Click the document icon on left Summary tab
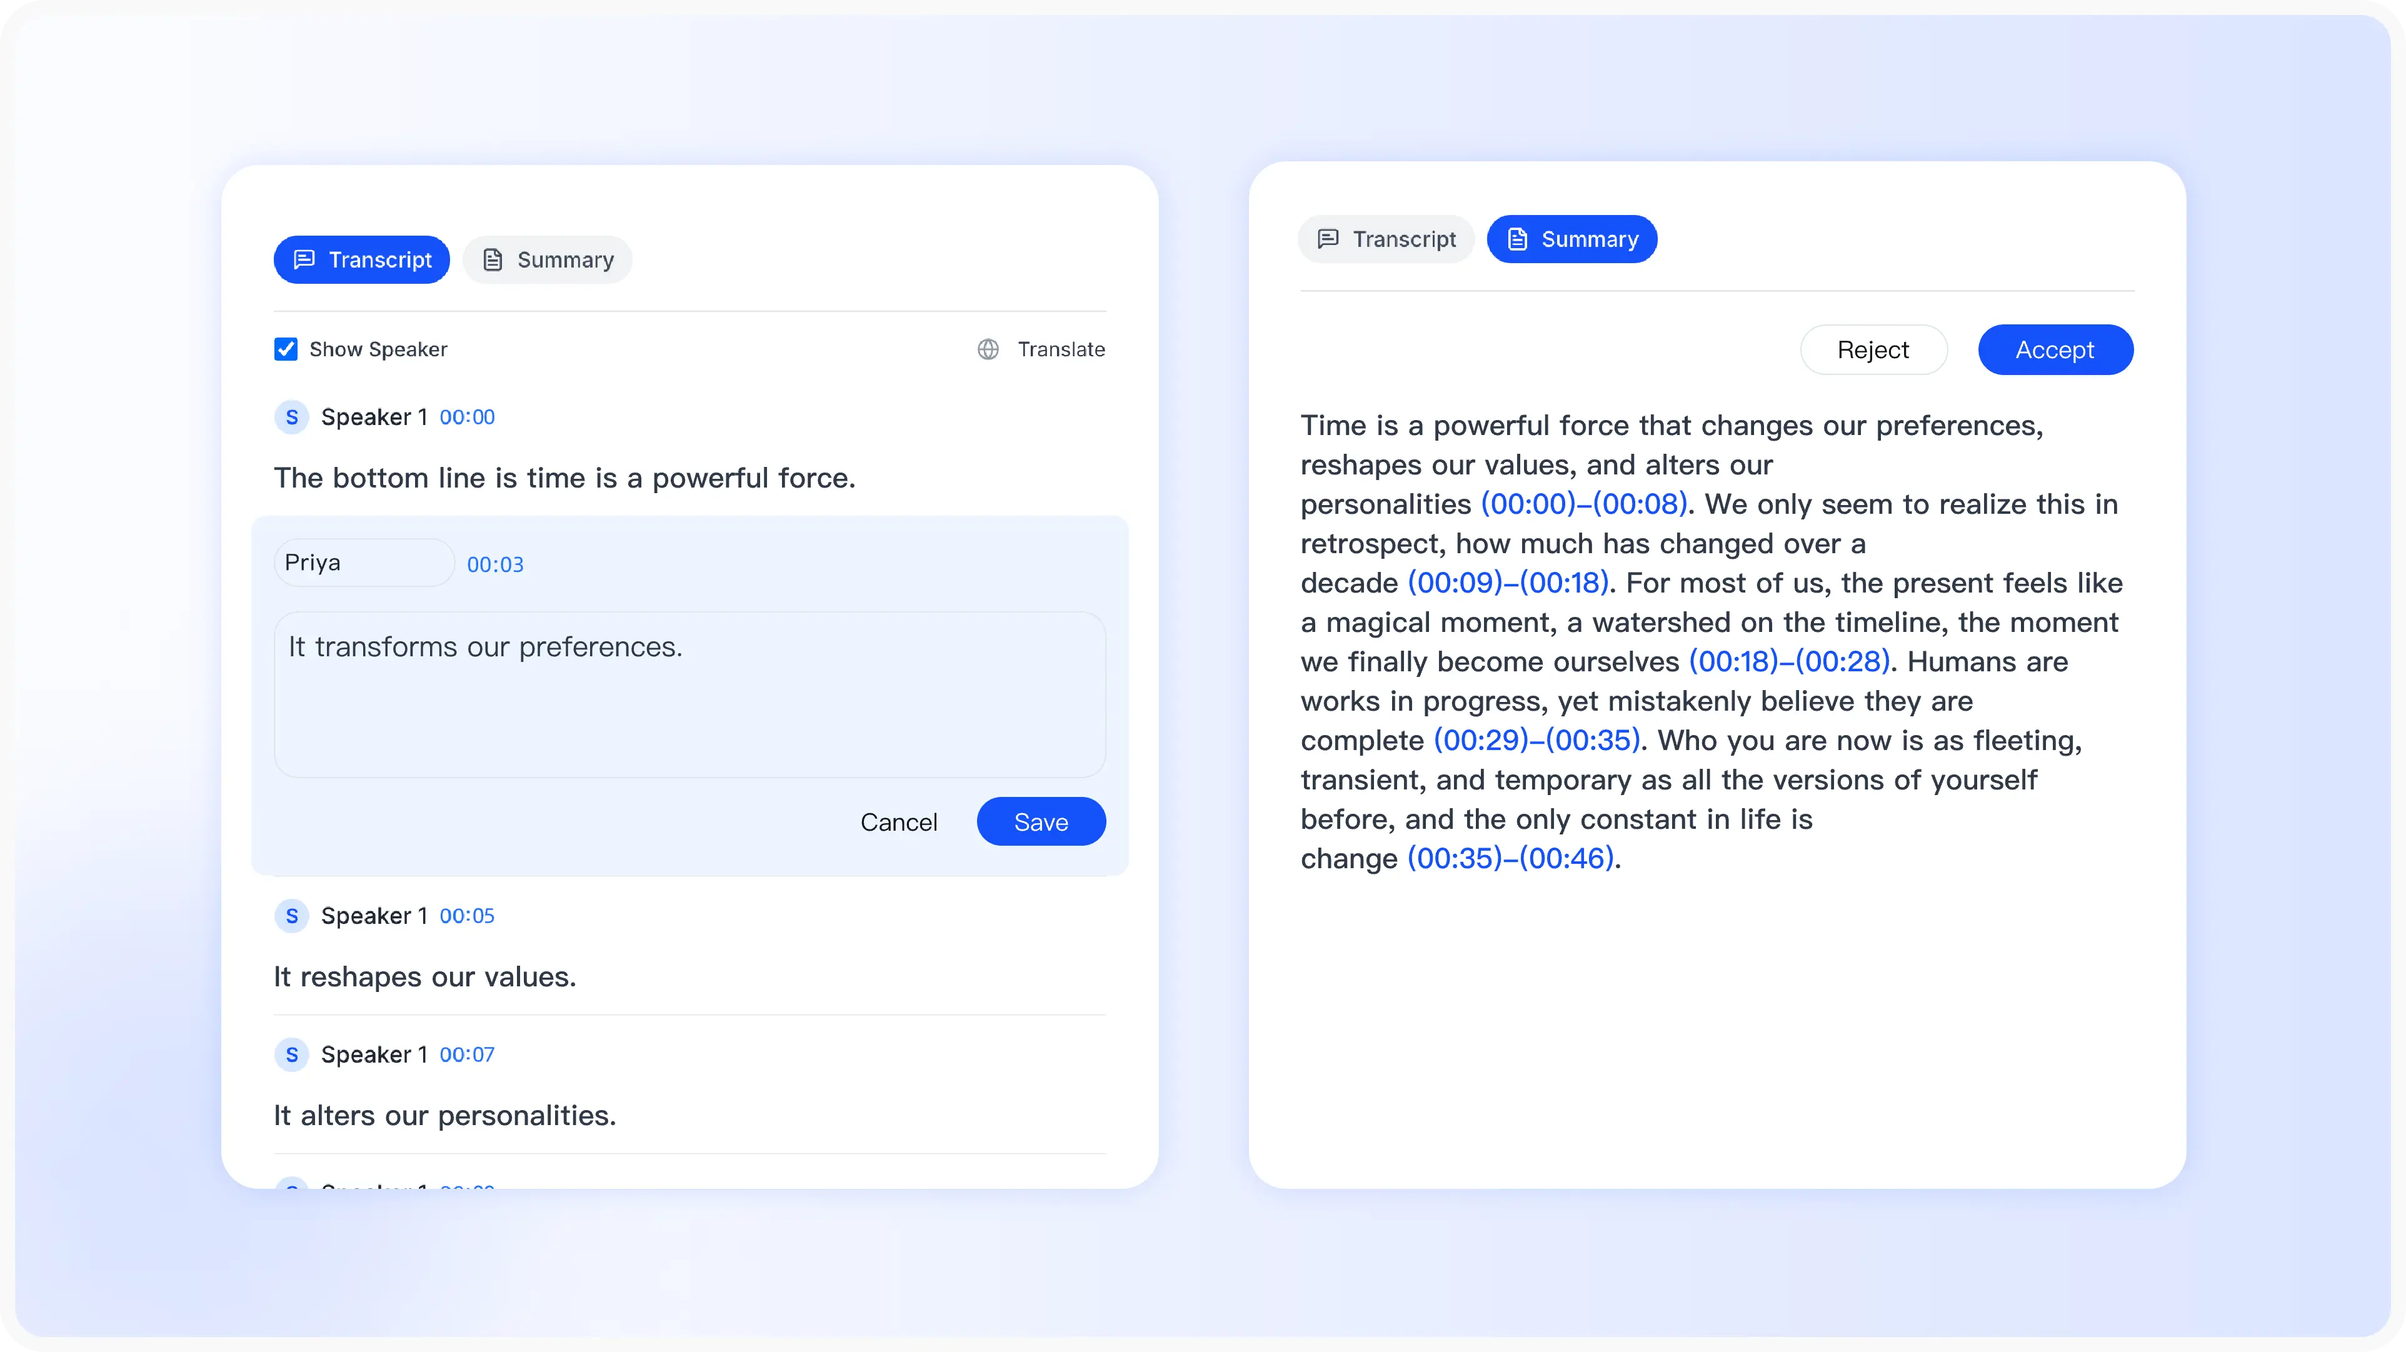The height and width of the screenshot is (1352, 2406). (494, 259)
